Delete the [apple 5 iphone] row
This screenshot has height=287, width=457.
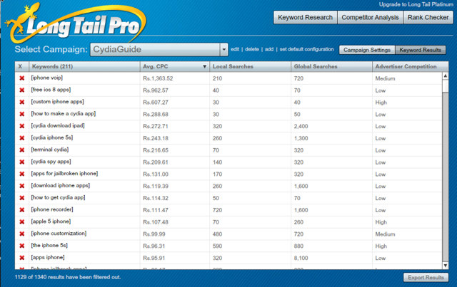pos(22,222)
